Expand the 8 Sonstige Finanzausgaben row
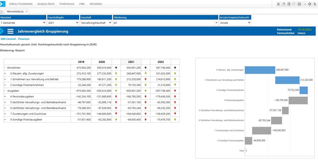The image size is (318, 166). click(5, 120)
